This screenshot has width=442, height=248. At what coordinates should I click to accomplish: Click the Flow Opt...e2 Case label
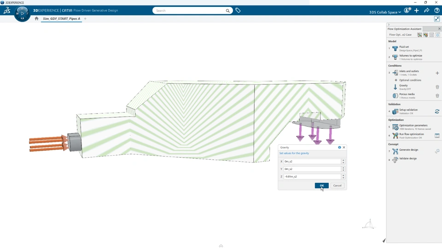click(x=400, y=34)
